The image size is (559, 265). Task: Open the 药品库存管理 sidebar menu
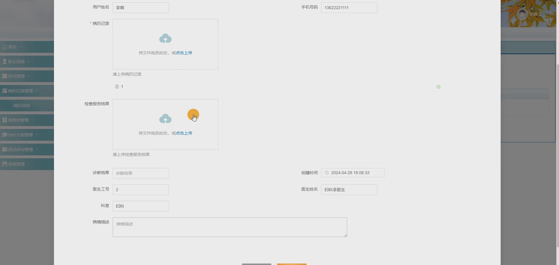[x=27, y=150]
